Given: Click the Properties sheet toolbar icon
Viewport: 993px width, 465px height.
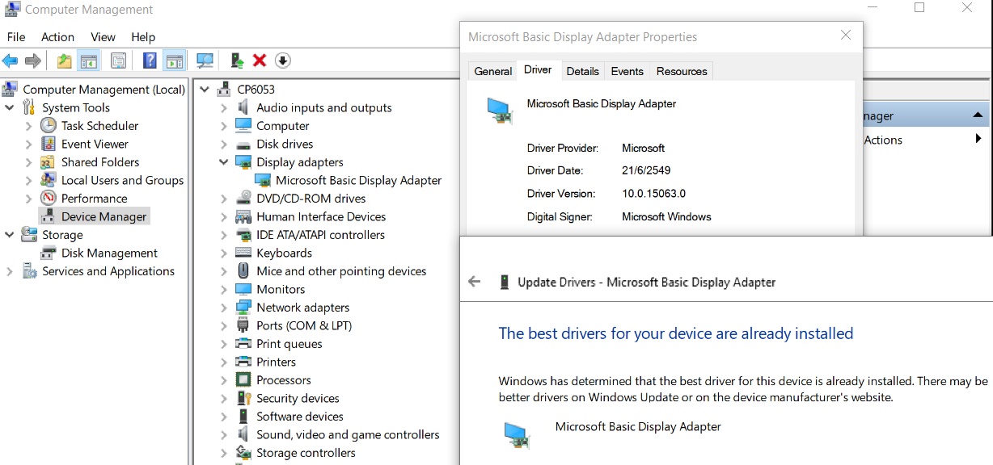Looking at the screenshot, I should tap(118, 61).
